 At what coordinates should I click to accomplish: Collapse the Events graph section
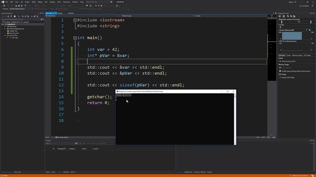click(x=279, y=25)
